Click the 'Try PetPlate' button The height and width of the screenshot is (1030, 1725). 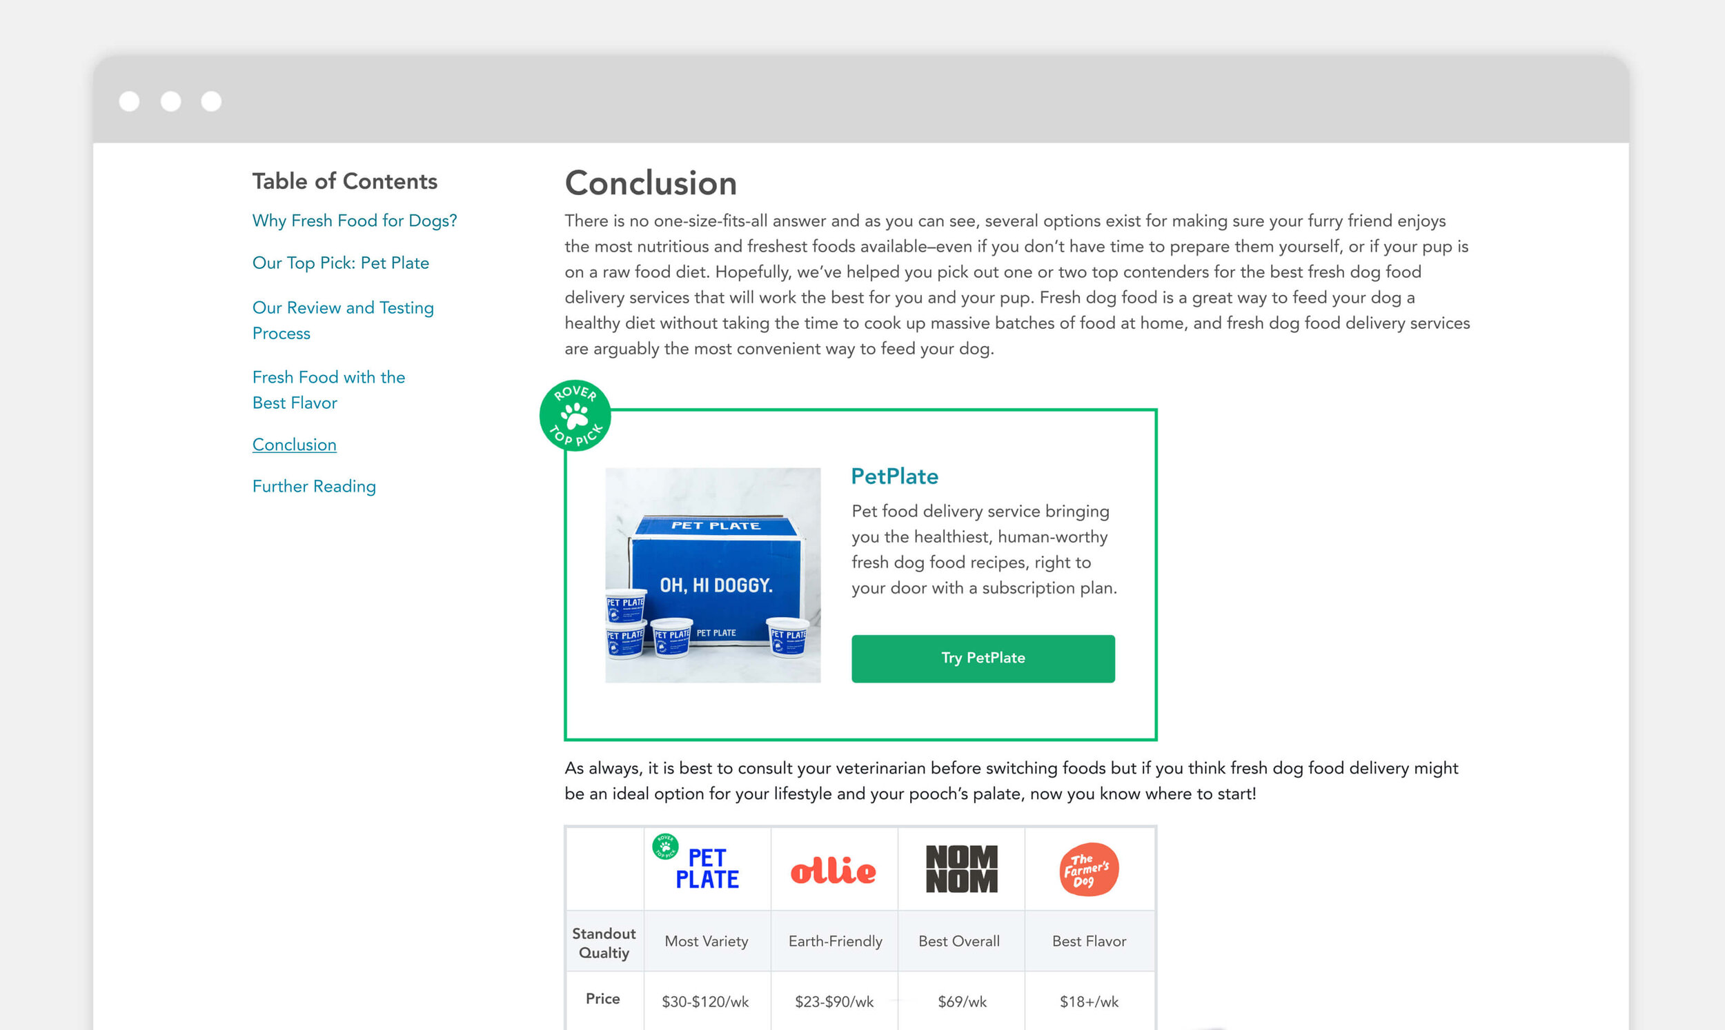click(983, 658)
